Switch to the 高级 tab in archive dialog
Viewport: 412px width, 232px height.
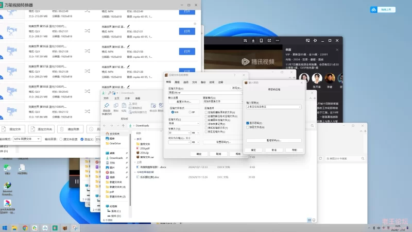(177, 82)
